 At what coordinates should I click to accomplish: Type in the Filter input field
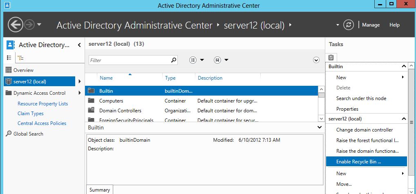(129, 60)
